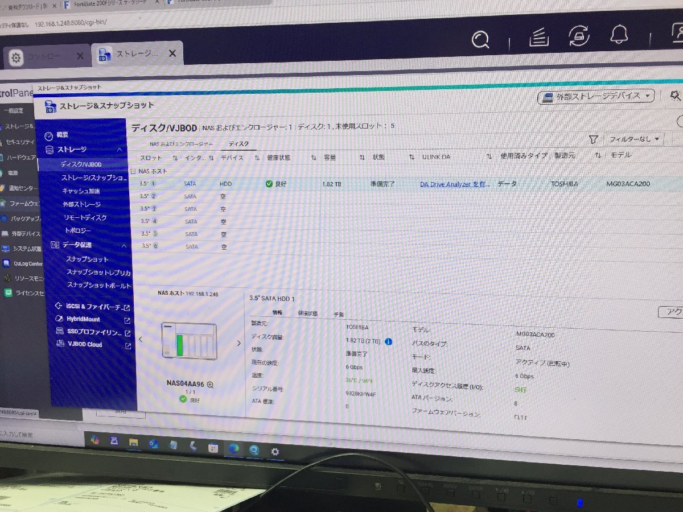Select disk row slot 3.5" 1
This screenshot has height=512, width=683.
click(407, 184)
